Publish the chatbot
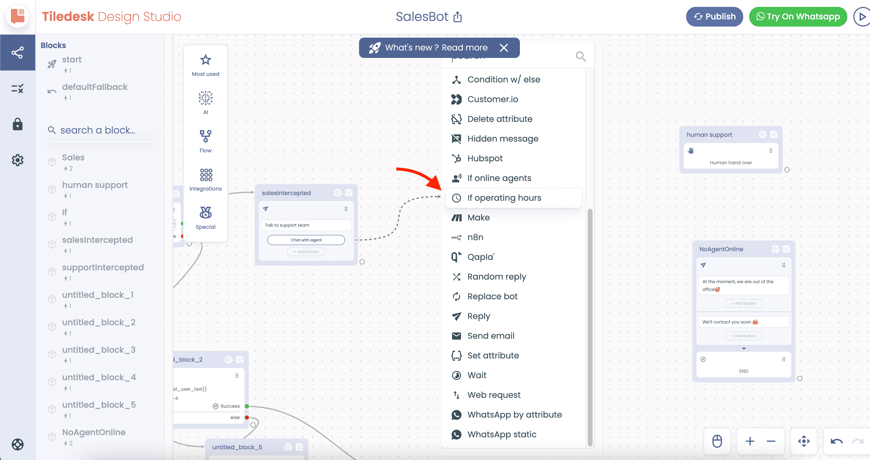The height and width of the screenshot is (460, 870). click(714, 16)
